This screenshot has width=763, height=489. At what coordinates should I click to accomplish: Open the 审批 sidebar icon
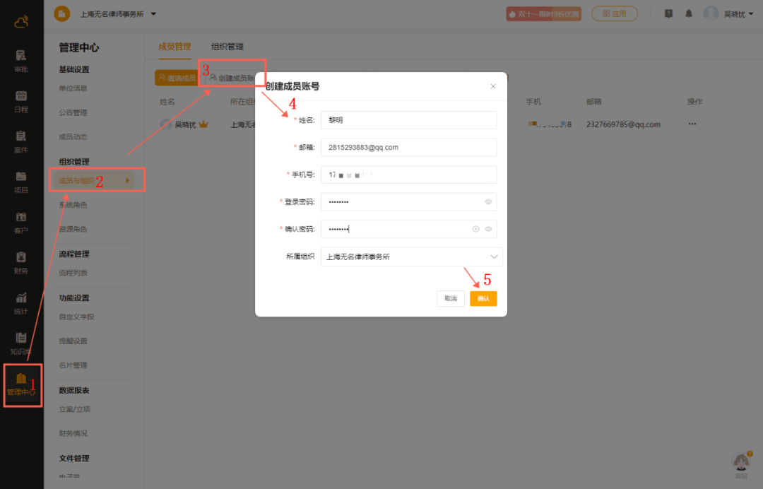click(x=21, y=59)
